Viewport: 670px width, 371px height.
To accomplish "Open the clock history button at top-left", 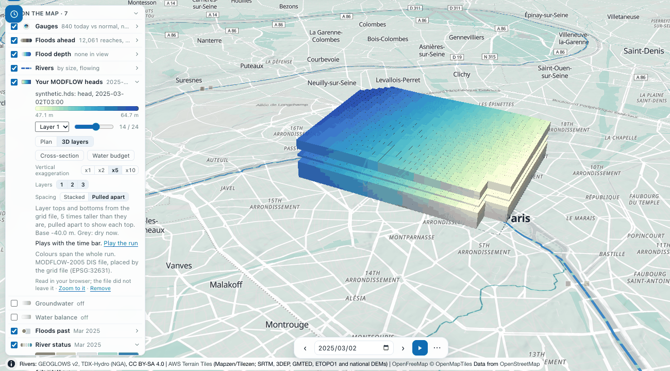I will point(14,14).
